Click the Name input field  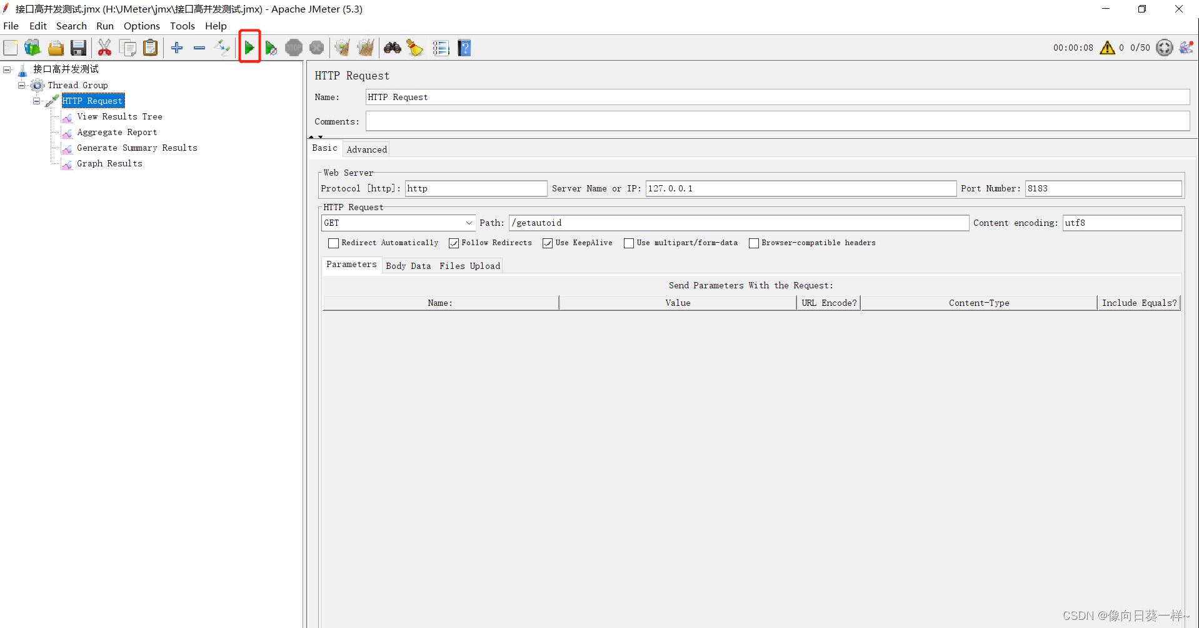click(778, 97)
